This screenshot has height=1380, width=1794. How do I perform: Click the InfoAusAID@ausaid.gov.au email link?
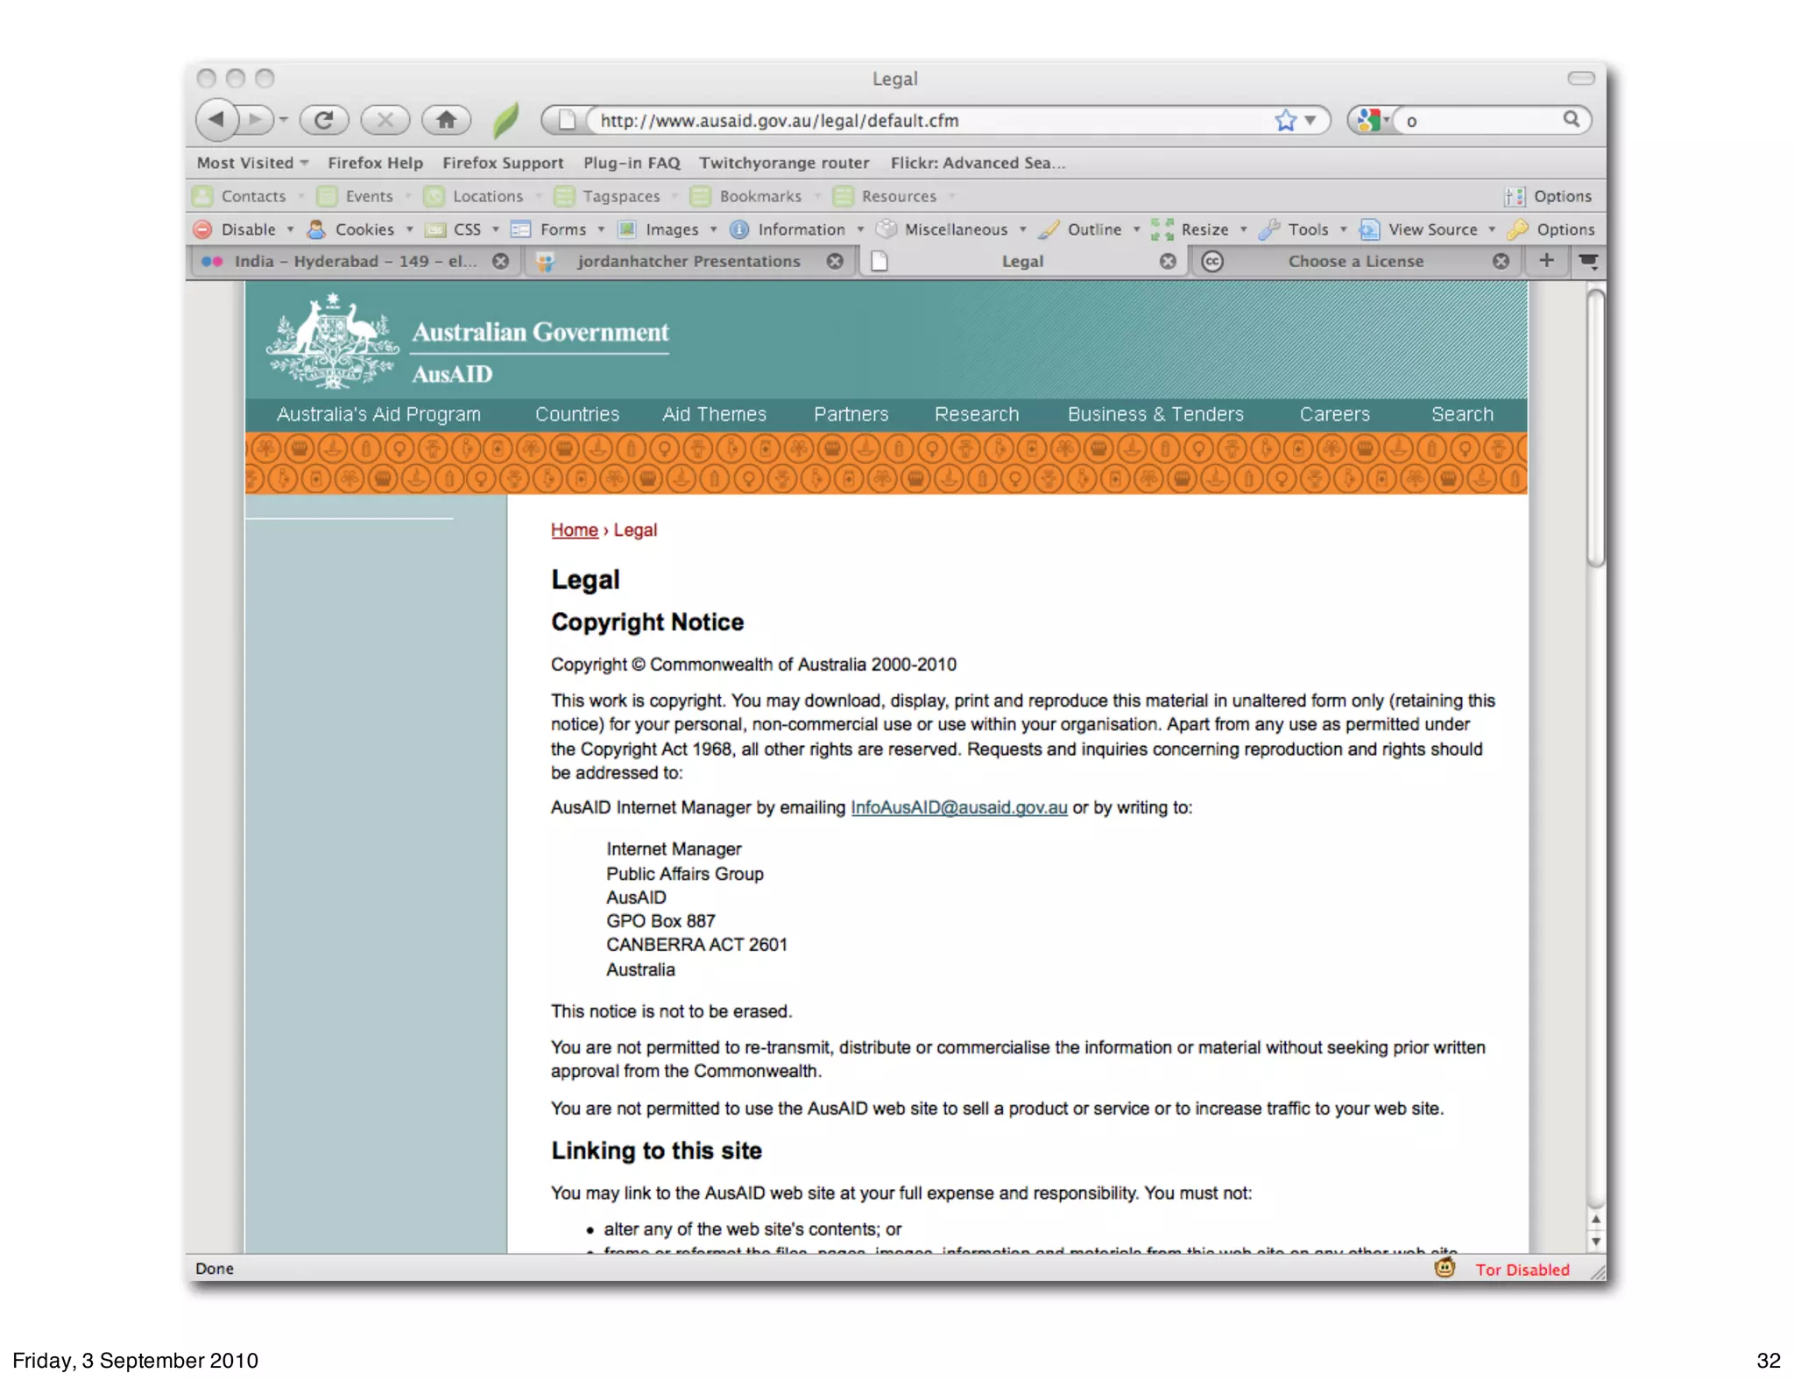(x=958, y=807)
